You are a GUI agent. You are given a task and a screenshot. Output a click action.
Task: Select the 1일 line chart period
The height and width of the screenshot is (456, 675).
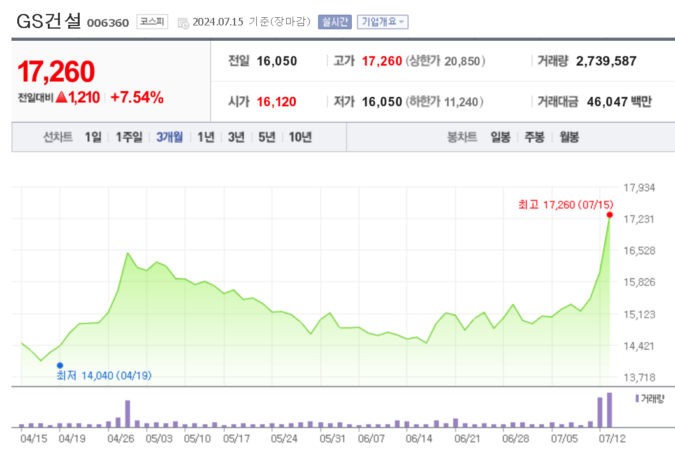click(x=93, y=137)
